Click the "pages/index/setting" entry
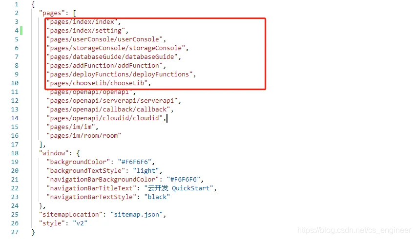The width and height of the screenshot is (416, 239). [86, 30]
